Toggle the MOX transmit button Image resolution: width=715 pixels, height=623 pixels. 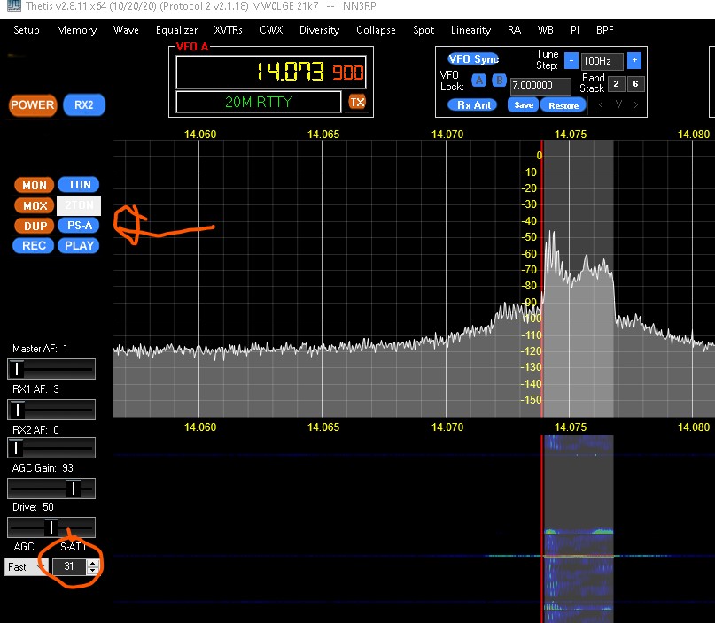[x=35, y=205]
